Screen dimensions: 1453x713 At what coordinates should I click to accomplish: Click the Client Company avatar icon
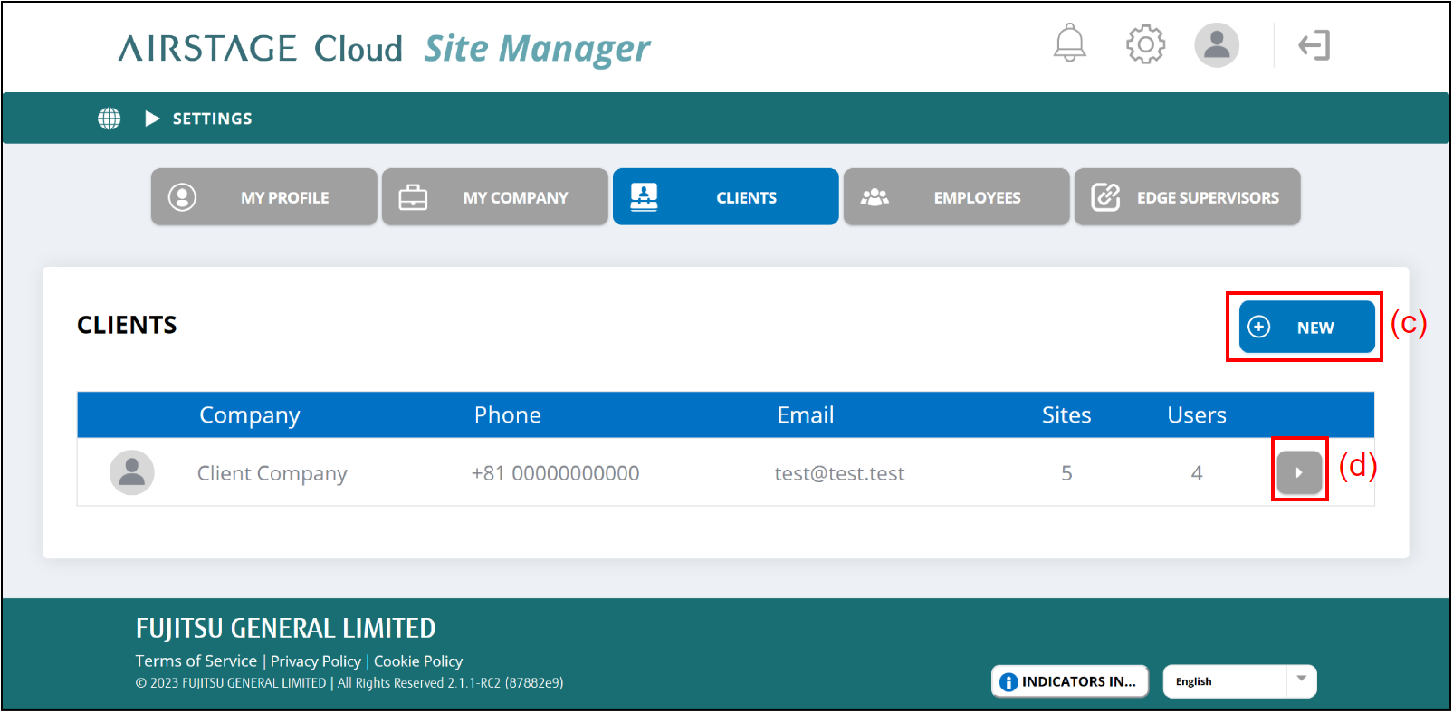click(x=132, y=472)
